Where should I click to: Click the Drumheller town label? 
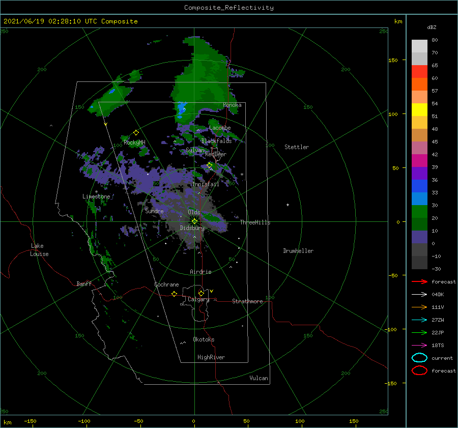298,251
